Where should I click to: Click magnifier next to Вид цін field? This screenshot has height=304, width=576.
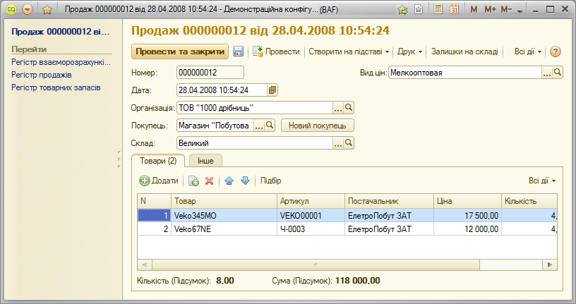tap(558, 73)
